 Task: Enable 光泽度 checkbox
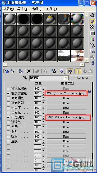(8, 108)
